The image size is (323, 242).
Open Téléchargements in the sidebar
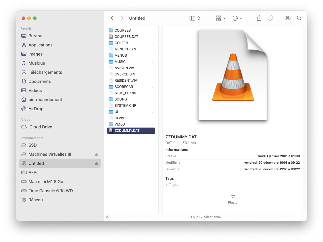click(60, 72)
